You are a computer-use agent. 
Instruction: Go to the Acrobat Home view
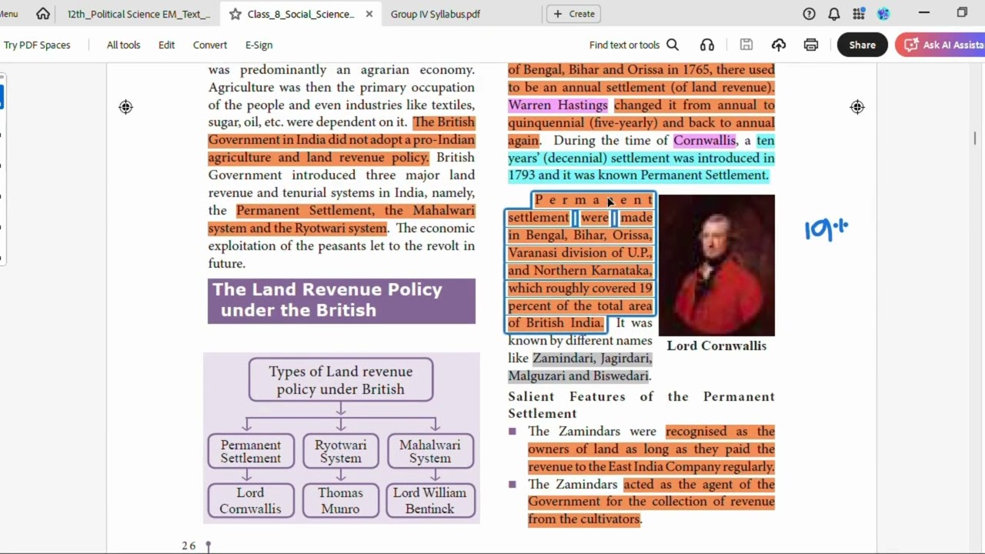(x=43, y=14)
